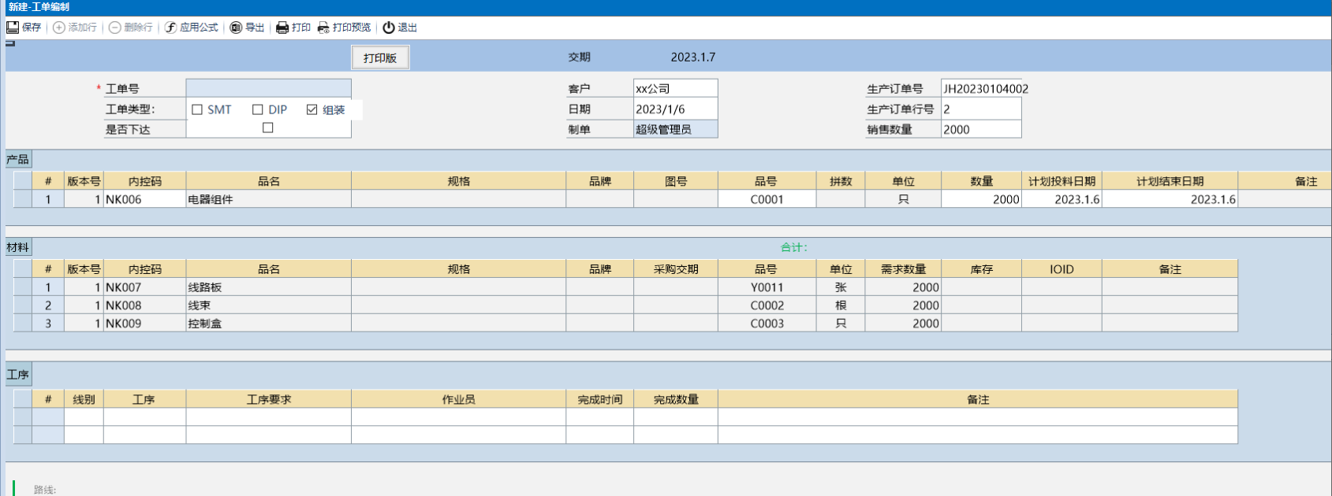Select the NK008 线束 material row
The image size is (1332, 496).
point(268,305)
